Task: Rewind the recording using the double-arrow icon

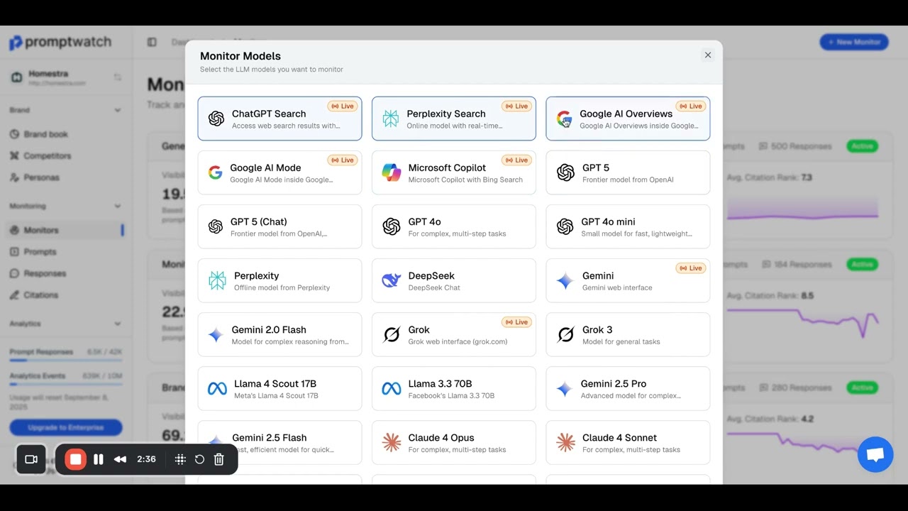Action: tap(120, 459)
